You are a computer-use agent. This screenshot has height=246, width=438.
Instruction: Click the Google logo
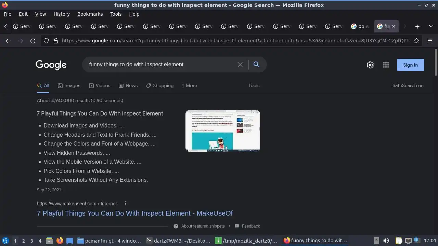click(x=51, y=65)
